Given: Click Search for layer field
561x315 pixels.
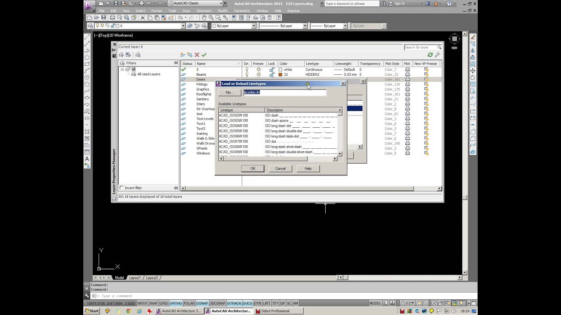Looking at the screenshot, I should point(423,47).
